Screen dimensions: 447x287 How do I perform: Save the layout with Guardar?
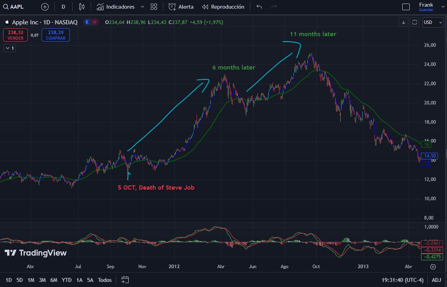coord(426,10)
